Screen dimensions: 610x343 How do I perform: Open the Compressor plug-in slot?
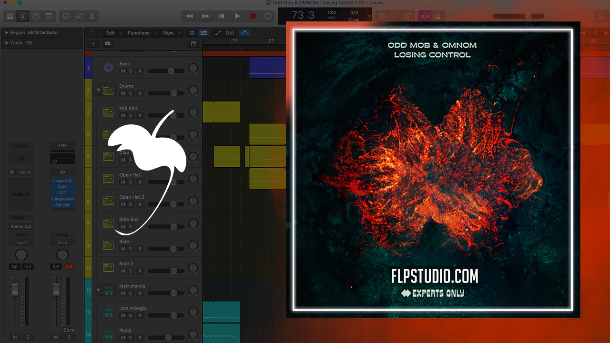(62, 199)
